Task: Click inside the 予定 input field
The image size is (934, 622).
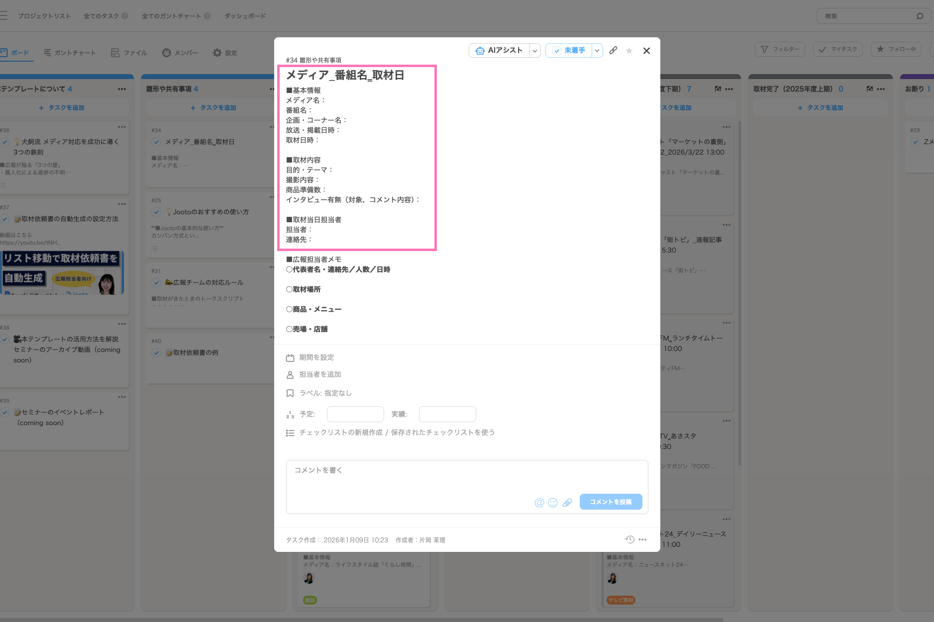Action: 355,414
